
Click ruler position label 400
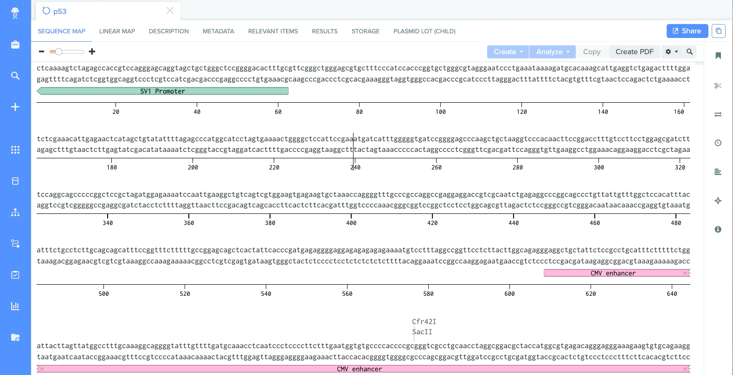[351, 223]
